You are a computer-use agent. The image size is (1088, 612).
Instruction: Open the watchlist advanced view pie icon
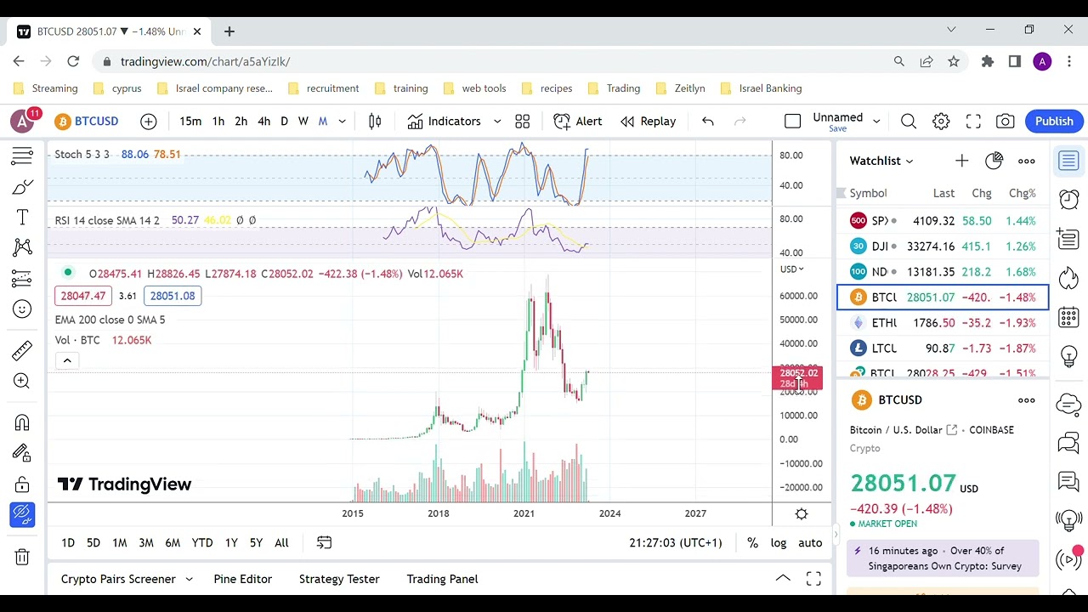994,161
